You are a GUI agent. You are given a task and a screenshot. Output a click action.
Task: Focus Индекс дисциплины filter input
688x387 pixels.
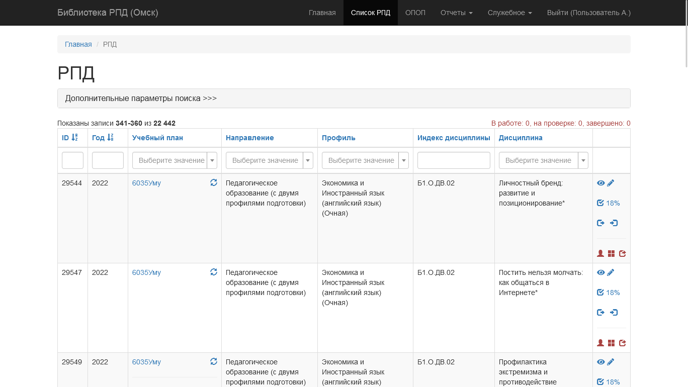(x=454, y=160)
